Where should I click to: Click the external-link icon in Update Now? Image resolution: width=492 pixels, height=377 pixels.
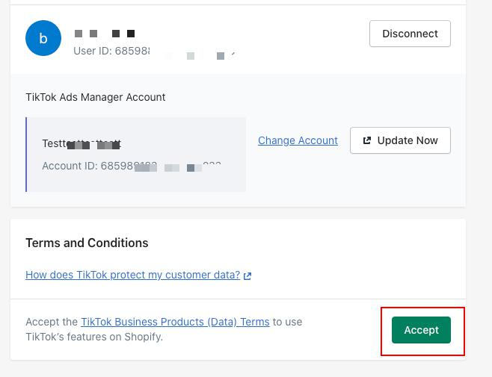point(367,140)
